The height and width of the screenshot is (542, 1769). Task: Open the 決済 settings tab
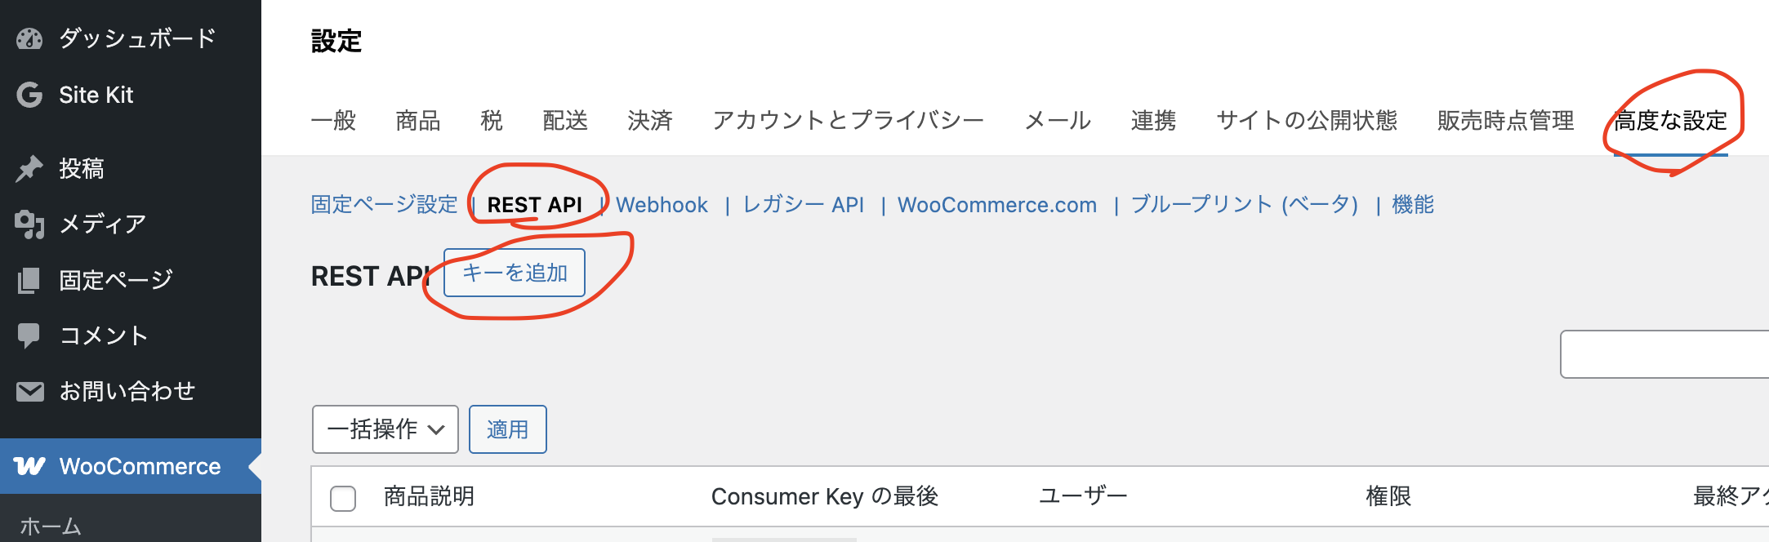tap(650, 121)
